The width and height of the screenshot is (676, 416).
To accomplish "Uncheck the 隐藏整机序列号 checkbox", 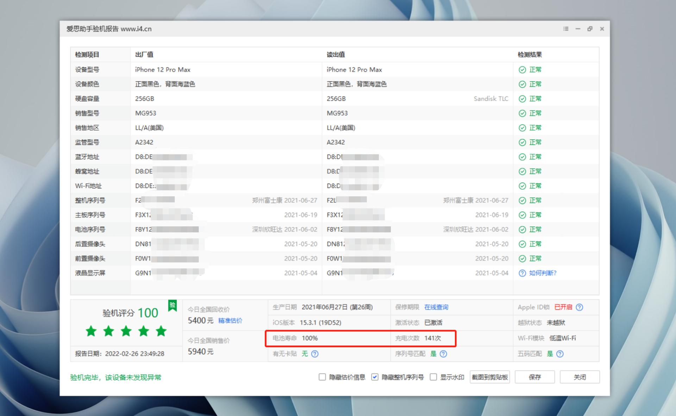I will [x=375, y=377].
